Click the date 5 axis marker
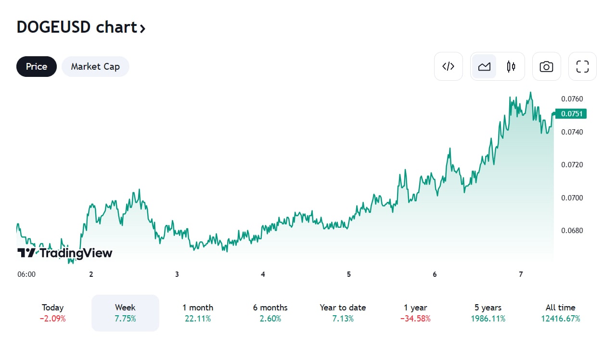This screenshot has width=616, height=346. click(x=349, y=274)
